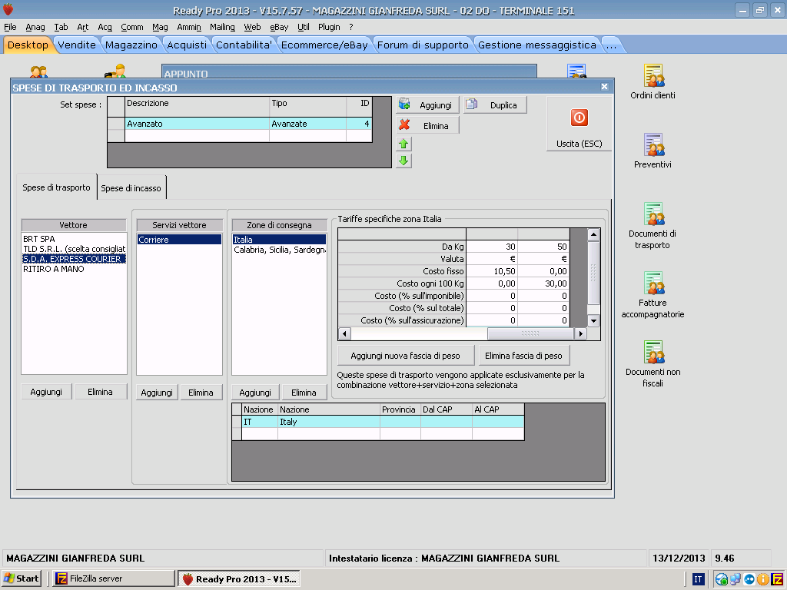Open the Documenti non fiscali icon
787x590 pixels.
pyautogui.click(x=653, y=364)
